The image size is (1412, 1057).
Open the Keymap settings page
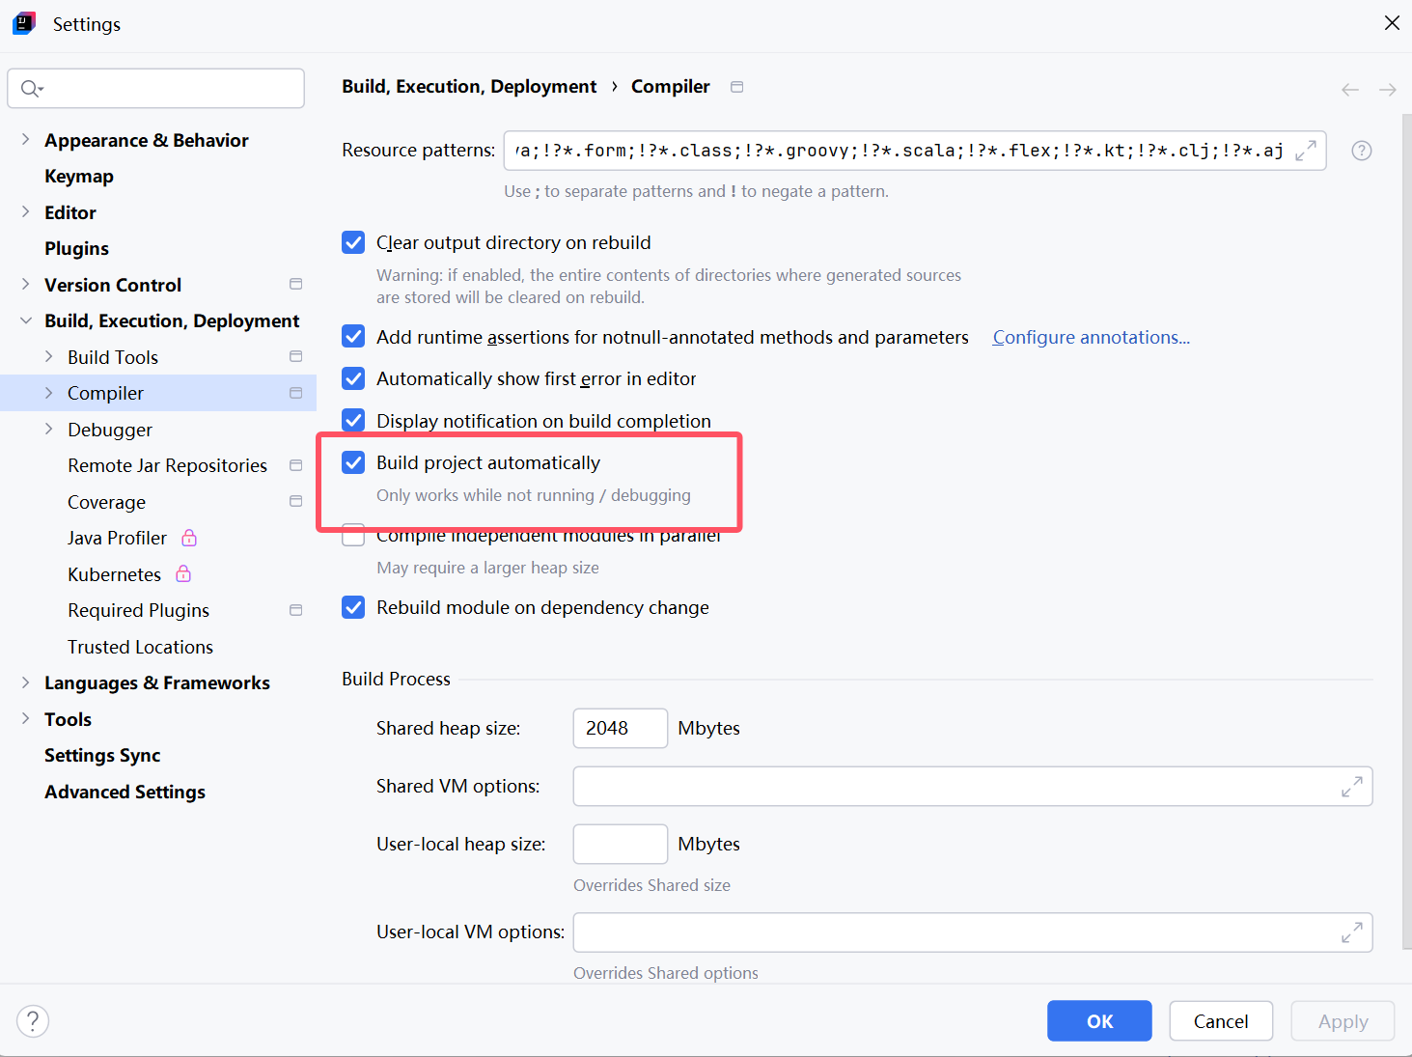79,177
